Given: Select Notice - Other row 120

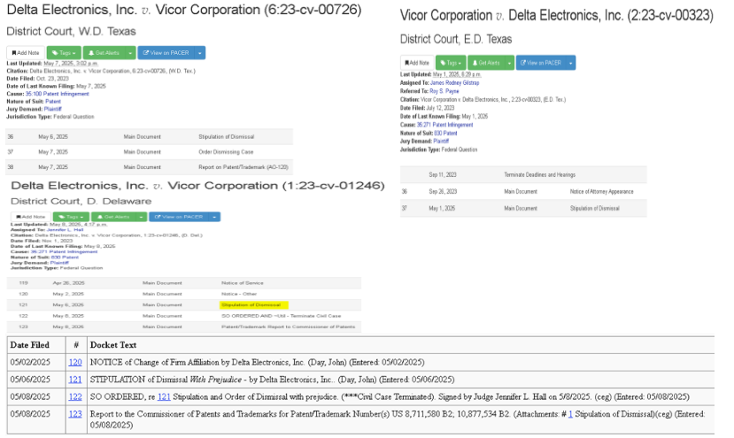Looking at the screenshot, I should point(184,294).
